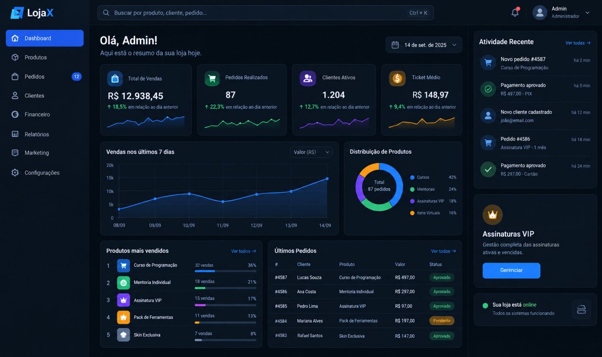602x357 pixels.
Task: Open notifications bell icon
Action: 515,13
